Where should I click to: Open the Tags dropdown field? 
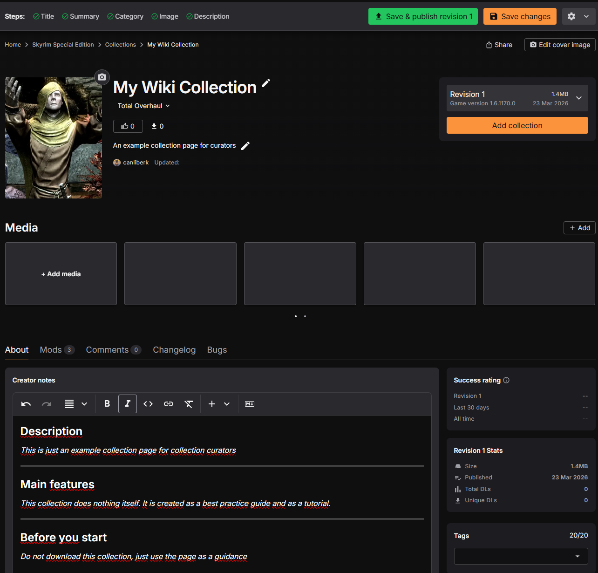tap(521, 556)
